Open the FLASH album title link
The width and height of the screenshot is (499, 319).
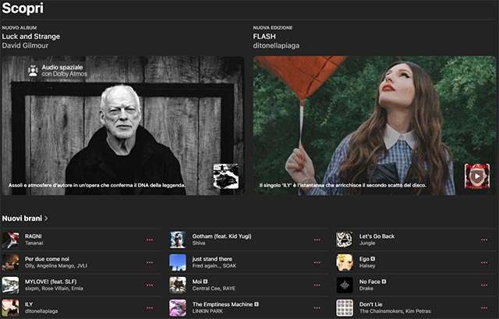[264, 37]
